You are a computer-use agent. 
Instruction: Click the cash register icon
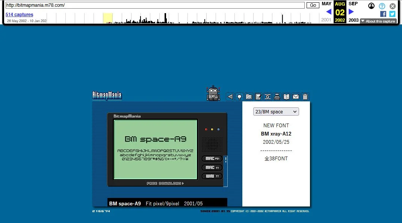tap(277, 96)
